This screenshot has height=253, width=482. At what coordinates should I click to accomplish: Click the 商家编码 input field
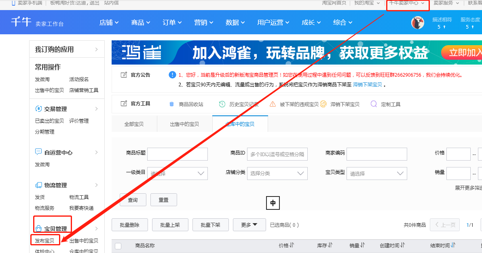click(x=377, y=154)
